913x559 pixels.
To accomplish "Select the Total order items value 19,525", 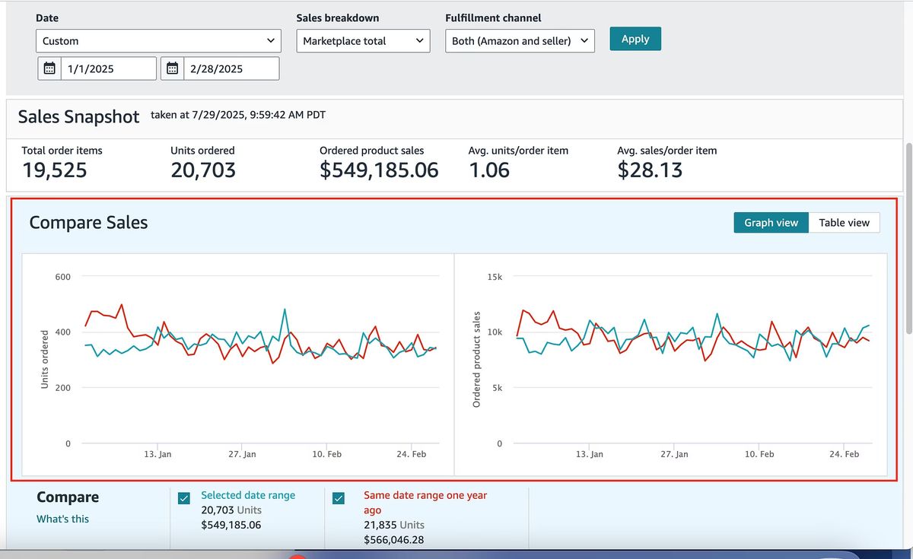I will click(x=56, y=170).
